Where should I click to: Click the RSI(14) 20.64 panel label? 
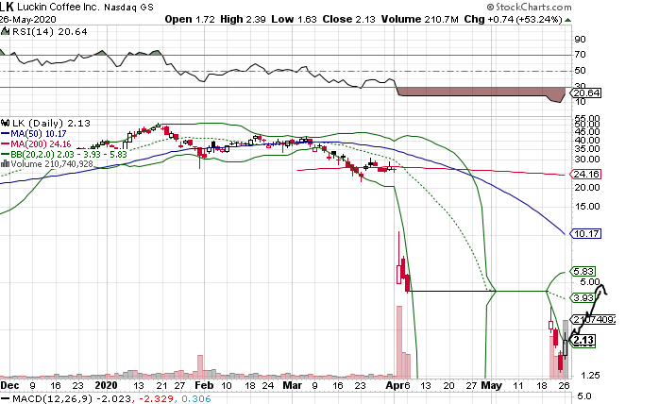pos(50,32)
